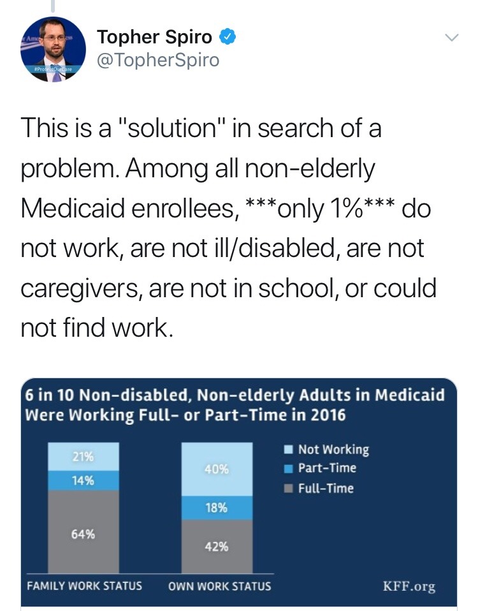
Task: Click the chart title about Non-disabled Adults
Action: tap(236, 404)
